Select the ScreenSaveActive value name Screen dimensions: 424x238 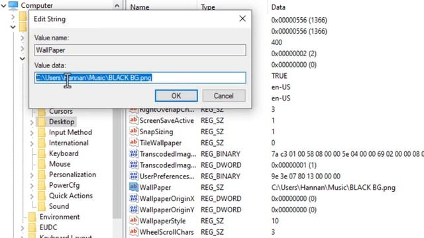point(166,120)
